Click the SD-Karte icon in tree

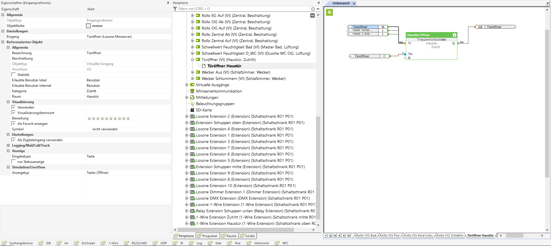[192, 110]
